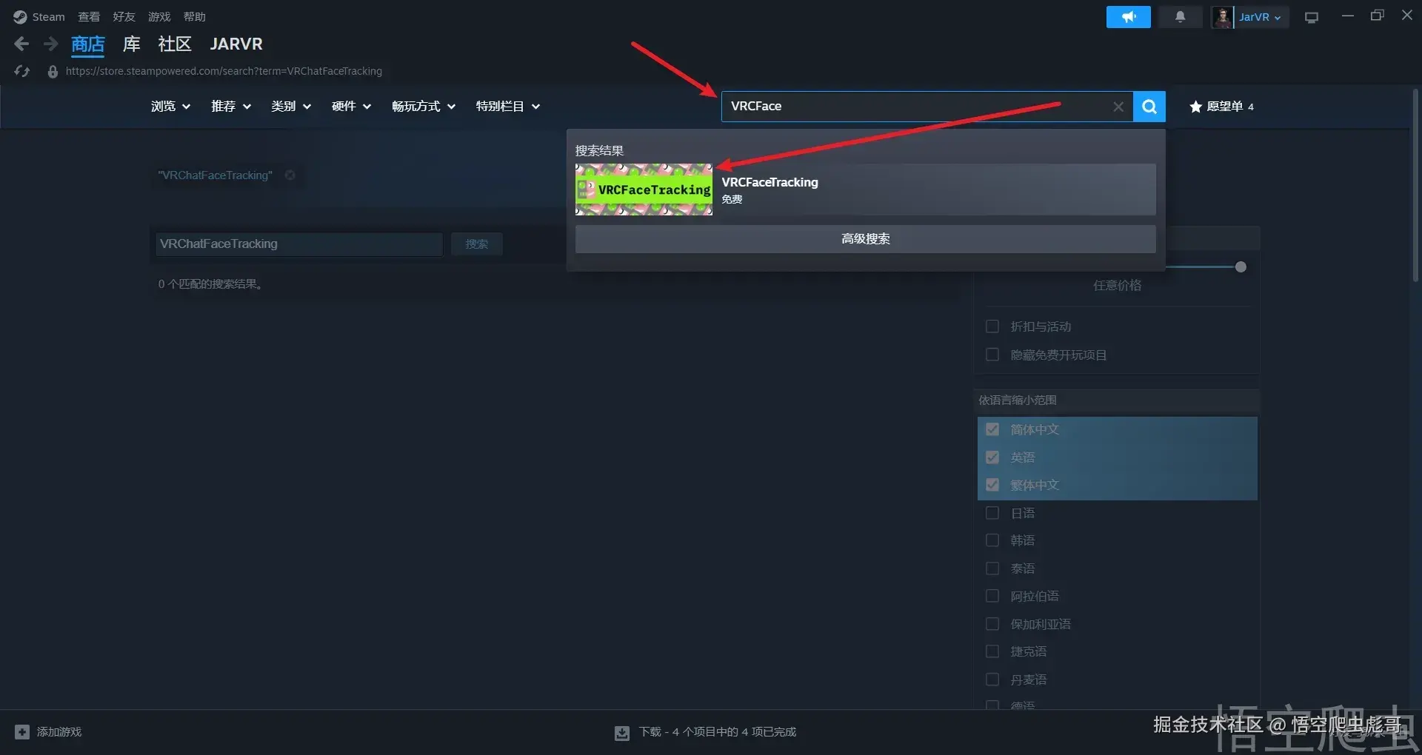1422x755 pixels.
Task: Switch to the 商店 tab
Action: coord(88,44)
